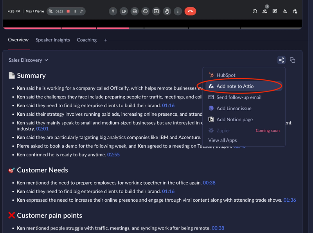
Task: Open host controls lock icon
Action: 295,11
